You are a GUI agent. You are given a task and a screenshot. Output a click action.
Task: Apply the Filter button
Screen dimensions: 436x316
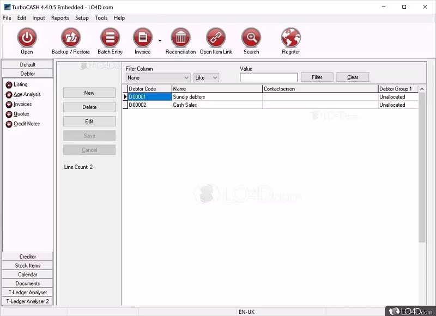point(317,77)
